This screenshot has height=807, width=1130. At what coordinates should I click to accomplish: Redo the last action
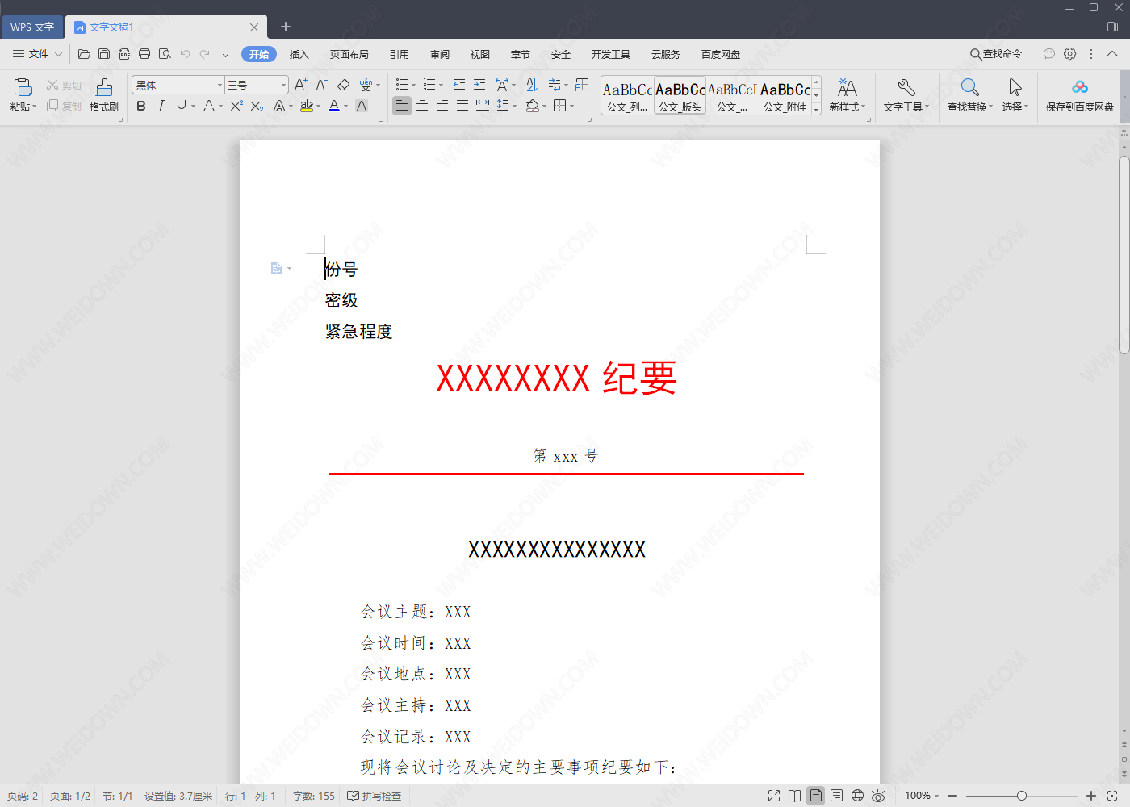click(205, 54)
